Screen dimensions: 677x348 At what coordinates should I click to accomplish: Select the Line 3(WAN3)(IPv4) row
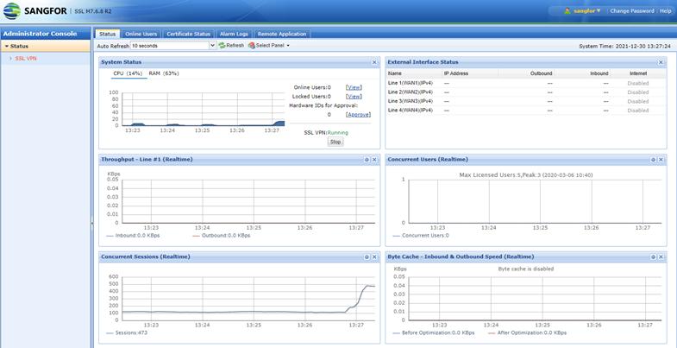click(x=526, y=101)
